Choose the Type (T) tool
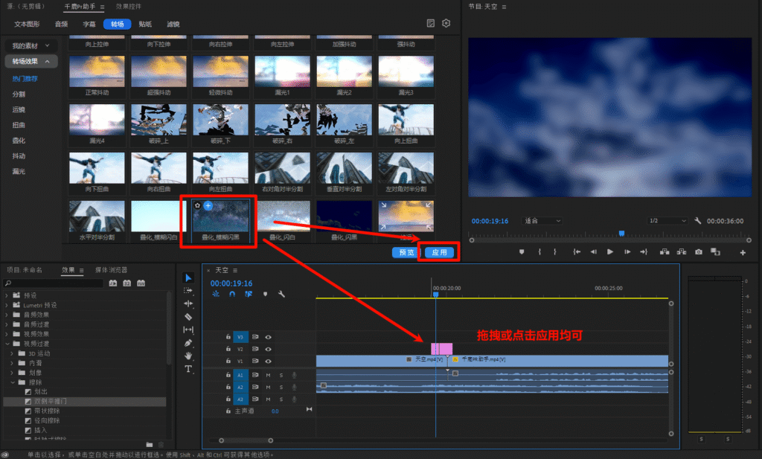The image size is (762, 459). click(188, 369)
